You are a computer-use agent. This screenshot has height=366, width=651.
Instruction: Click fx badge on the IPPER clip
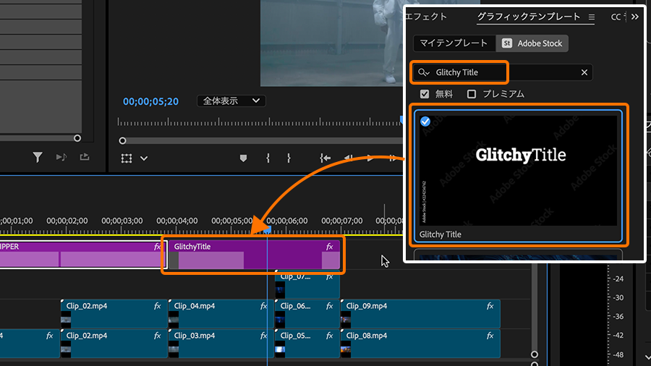pyautogui.click(x=158, y=247)
